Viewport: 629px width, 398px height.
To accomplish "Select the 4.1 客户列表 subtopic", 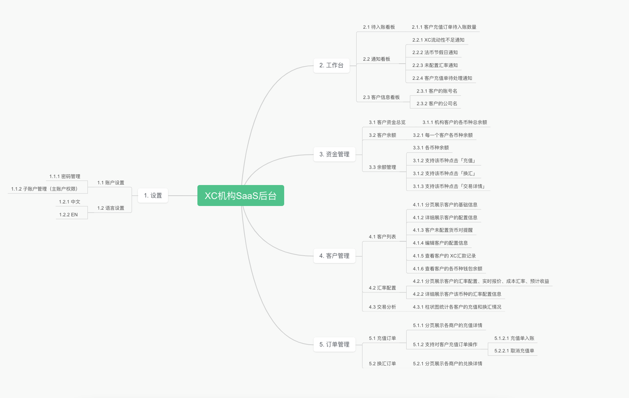I will click(382, 237).
